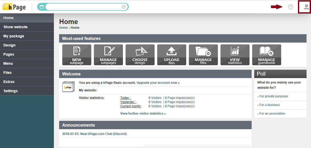Select Home in the sidebar menu

coord(27,18)
